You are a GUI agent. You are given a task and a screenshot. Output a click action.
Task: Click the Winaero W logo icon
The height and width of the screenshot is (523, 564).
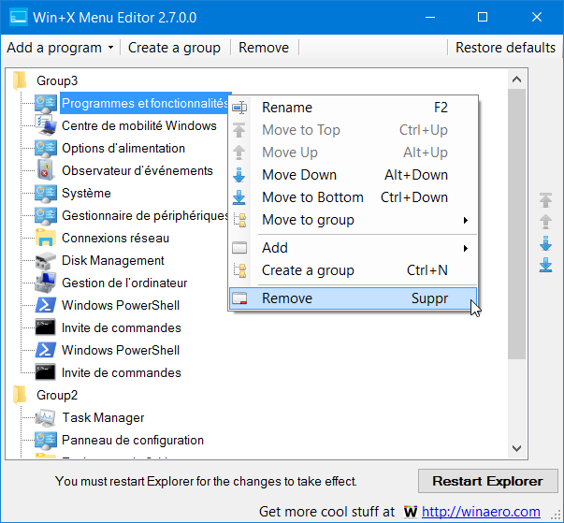coord(411,512)
